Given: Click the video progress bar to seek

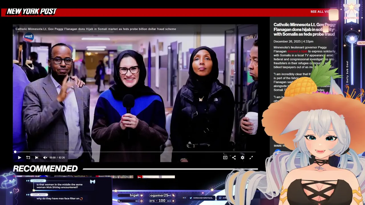Looking at the screenshot, I should 135,152.
